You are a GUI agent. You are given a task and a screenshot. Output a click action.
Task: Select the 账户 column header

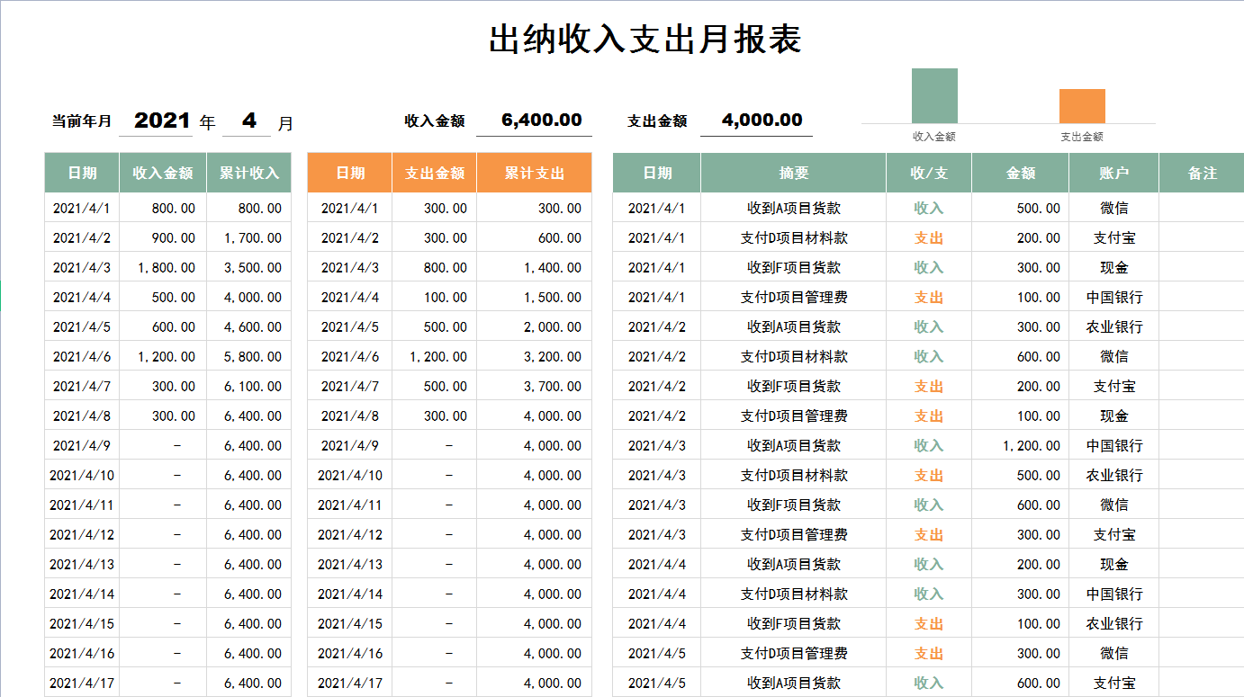(1114, 173)
